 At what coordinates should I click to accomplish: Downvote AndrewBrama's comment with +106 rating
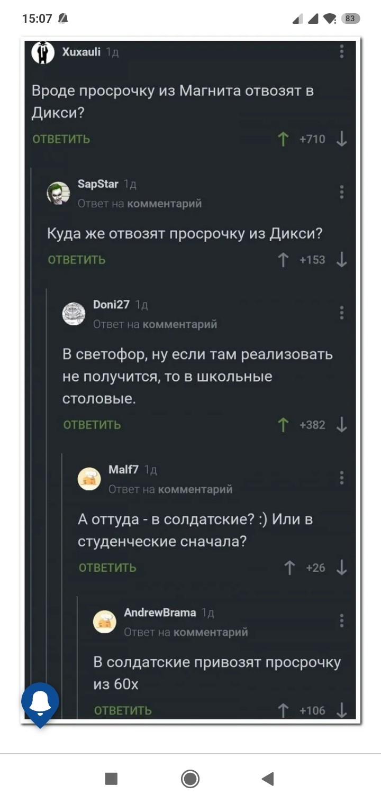click(x=342, y=710)
